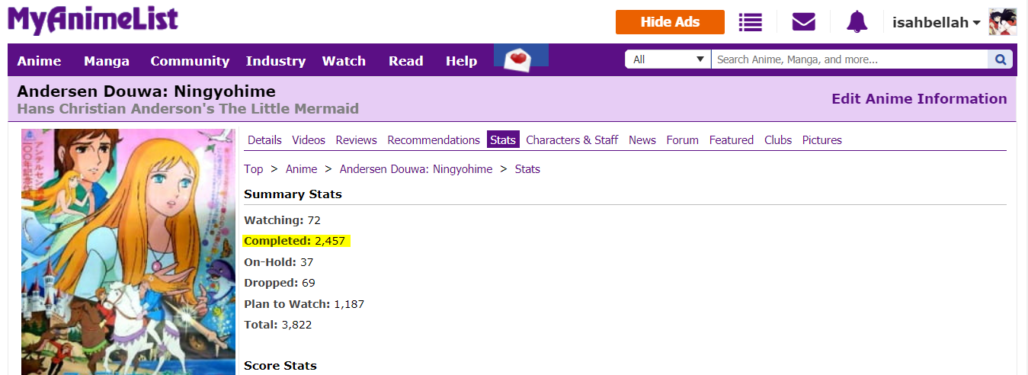Image resolution: width=1028 pixels, height=375 pixels.
Task: Click the heart envelope icon in navbar
Action: [520, 58]
